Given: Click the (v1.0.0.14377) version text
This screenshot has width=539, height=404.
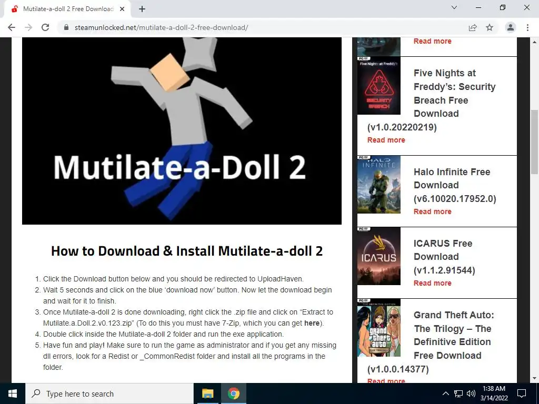Looking at the screenshot, I should tap(398, 369).
